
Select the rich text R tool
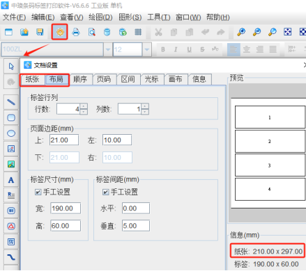[x=11, y=195]
